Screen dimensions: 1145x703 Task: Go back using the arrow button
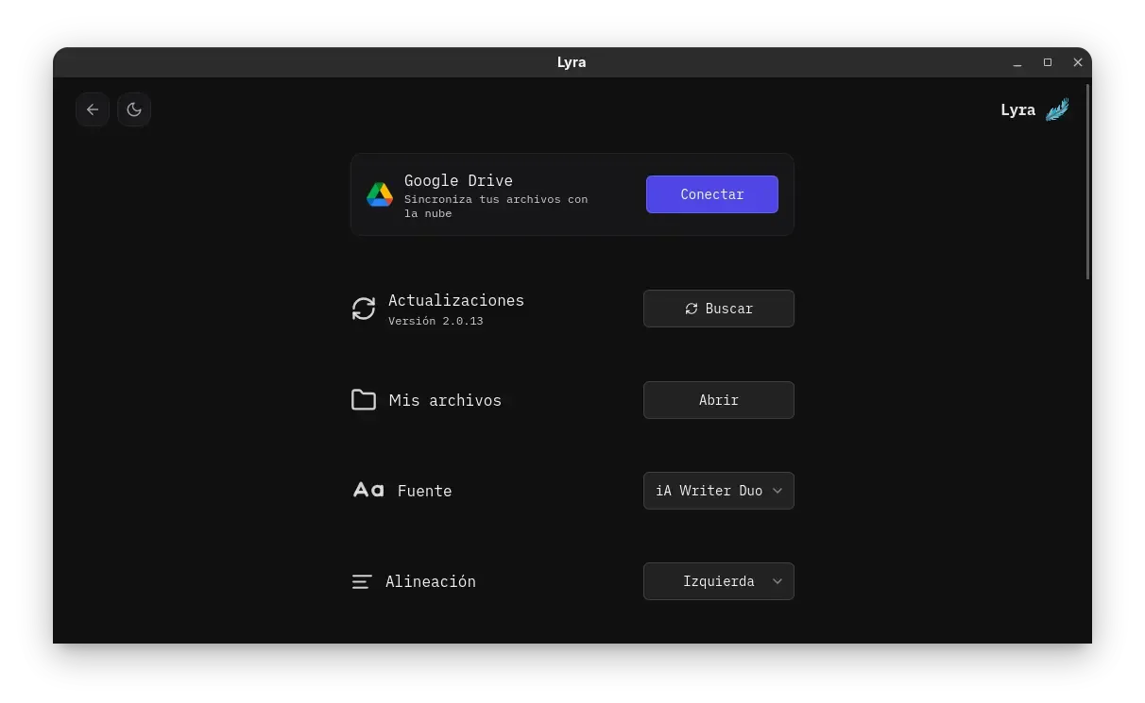point(93,109)
